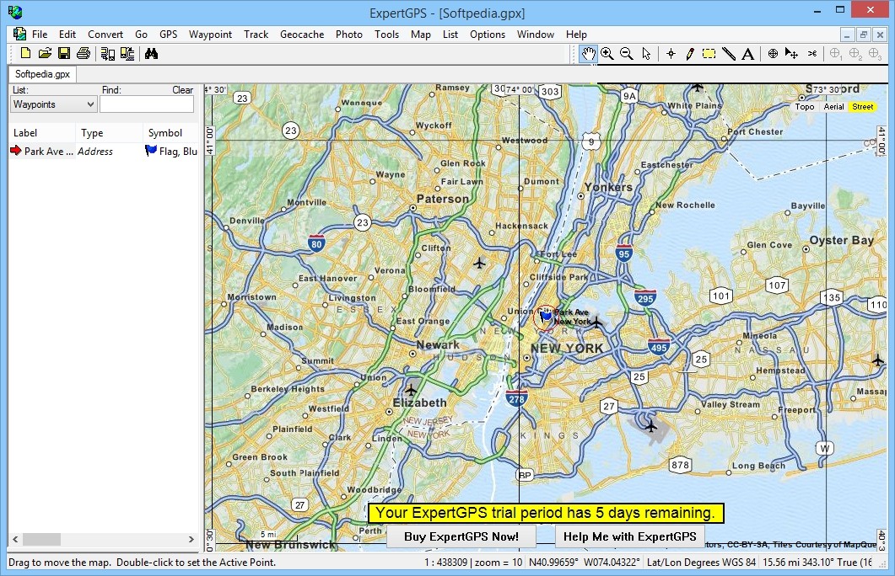Save the file with the floppy disk icon
This screenshot has width=895, height=576.
point(64,54)
